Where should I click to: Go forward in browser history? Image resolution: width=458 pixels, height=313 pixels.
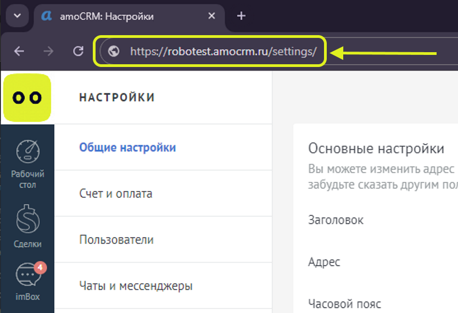point(48,52)
